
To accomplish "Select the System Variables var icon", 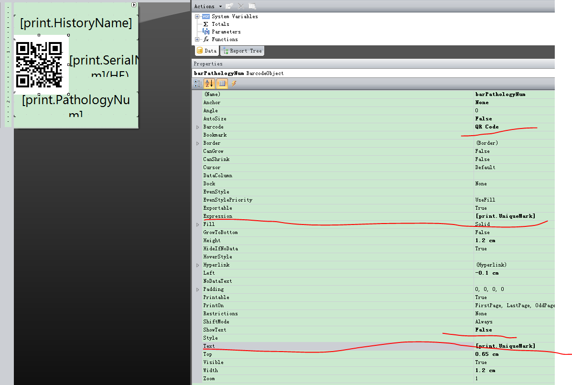I will (x=206, y=16).
